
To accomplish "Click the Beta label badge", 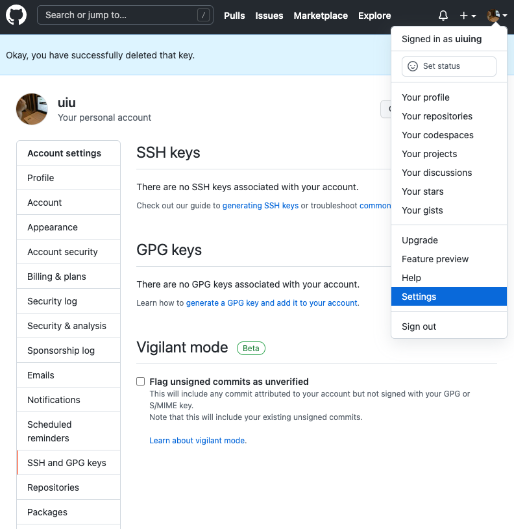I will click(251, 348).
